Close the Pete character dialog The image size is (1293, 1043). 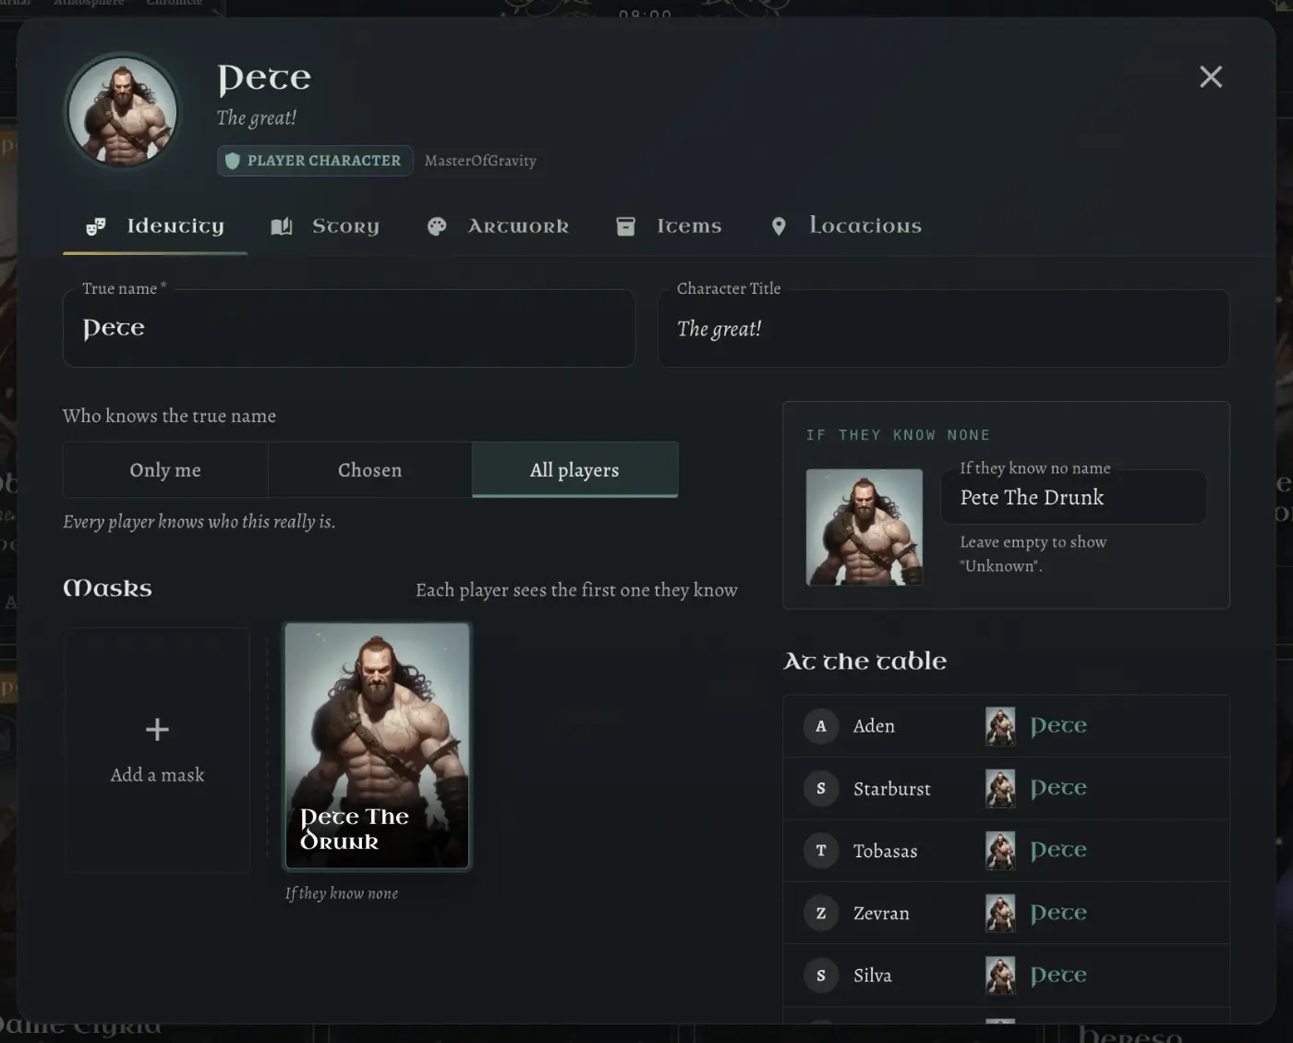click(x=1210, y=77)
